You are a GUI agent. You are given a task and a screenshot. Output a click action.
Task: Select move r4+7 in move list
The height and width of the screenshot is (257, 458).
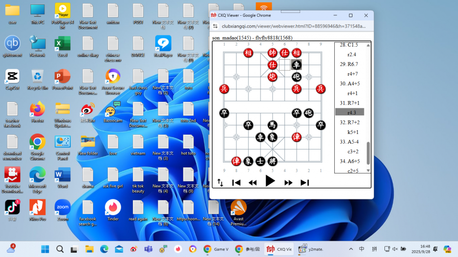point(352,74)
